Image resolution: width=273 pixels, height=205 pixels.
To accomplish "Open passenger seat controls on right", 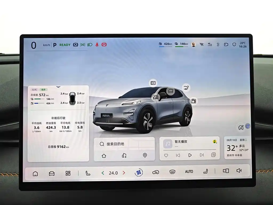I will 206,171.
